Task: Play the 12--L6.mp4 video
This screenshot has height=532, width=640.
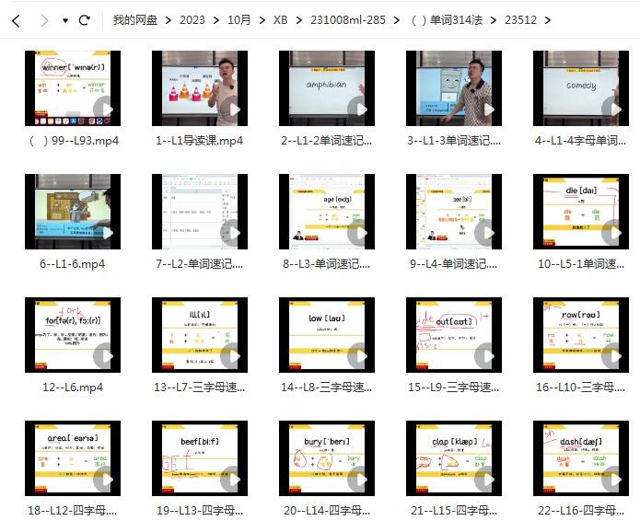Action: click(x=105, y=356)
